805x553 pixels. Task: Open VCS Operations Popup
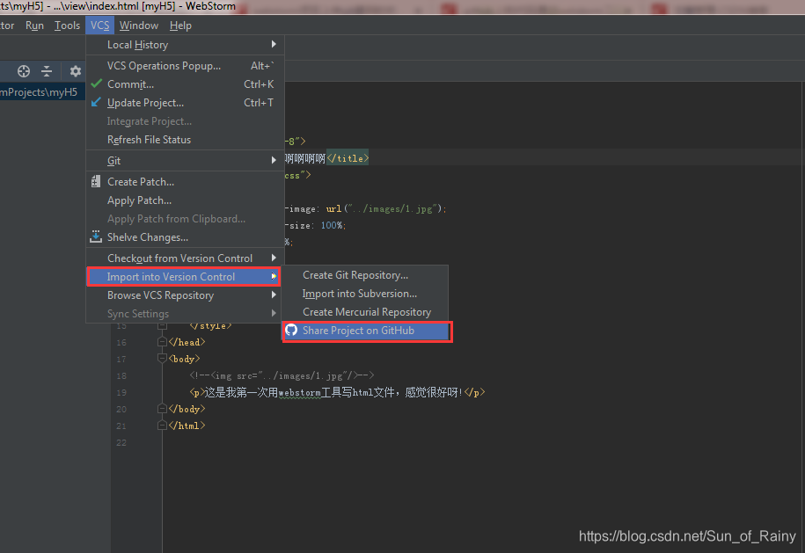coord(185,66)
